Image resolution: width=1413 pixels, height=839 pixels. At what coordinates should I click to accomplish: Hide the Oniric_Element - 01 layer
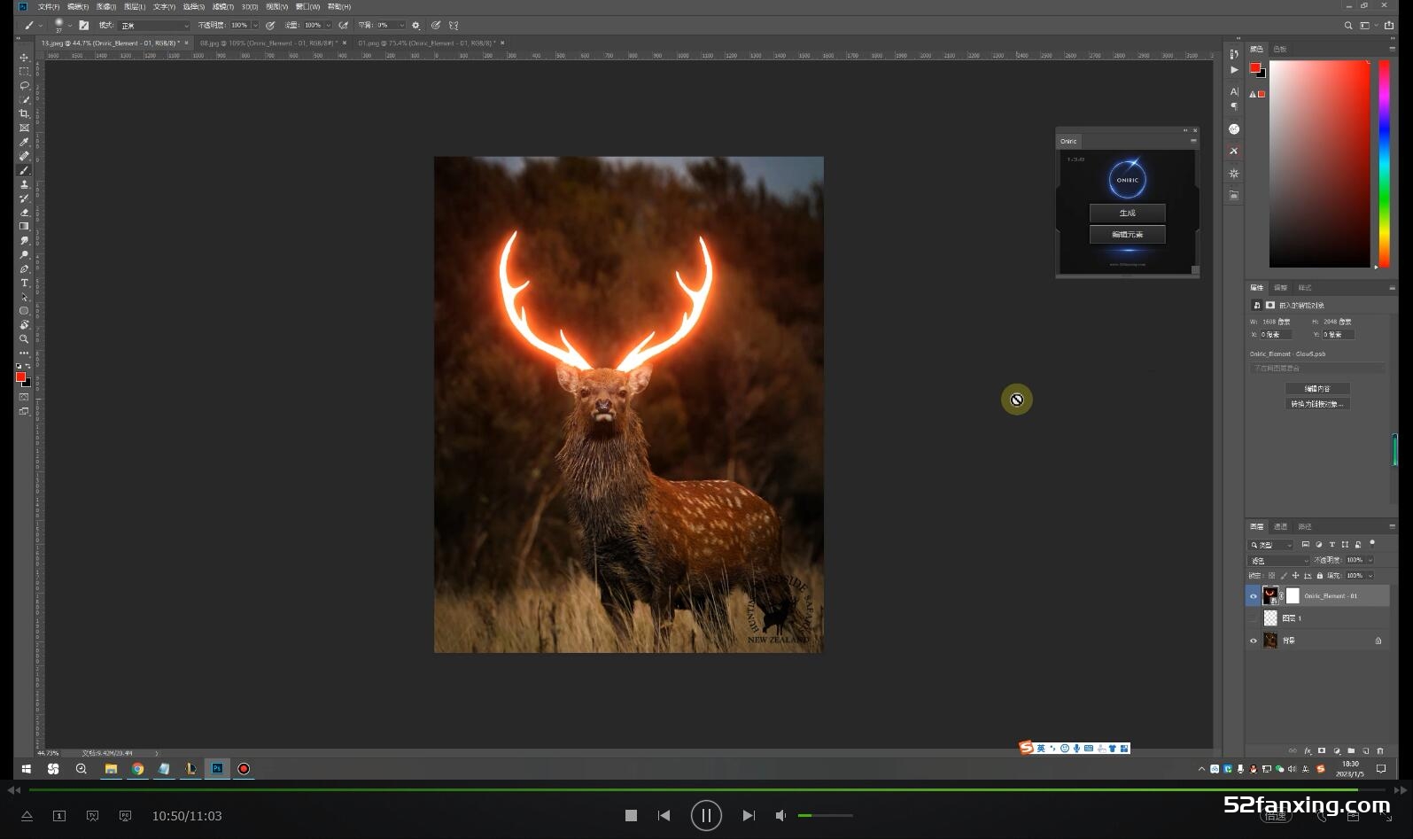pyautogui.click(x=1253, y=596)
